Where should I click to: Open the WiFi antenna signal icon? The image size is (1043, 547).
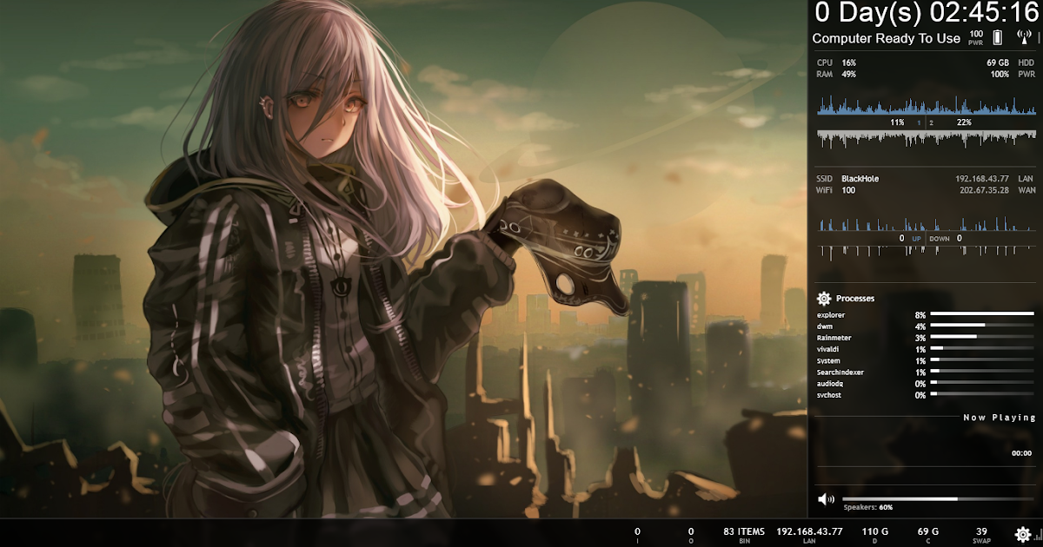point(1024,36)
